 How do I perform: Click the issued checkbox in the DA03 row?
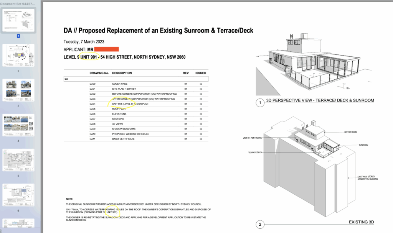click(201, 99)
